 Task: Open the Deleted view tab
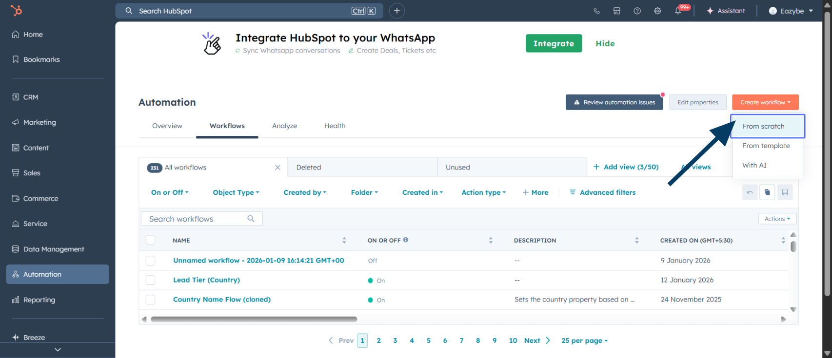pyautogui.click(x=362, y=167)
